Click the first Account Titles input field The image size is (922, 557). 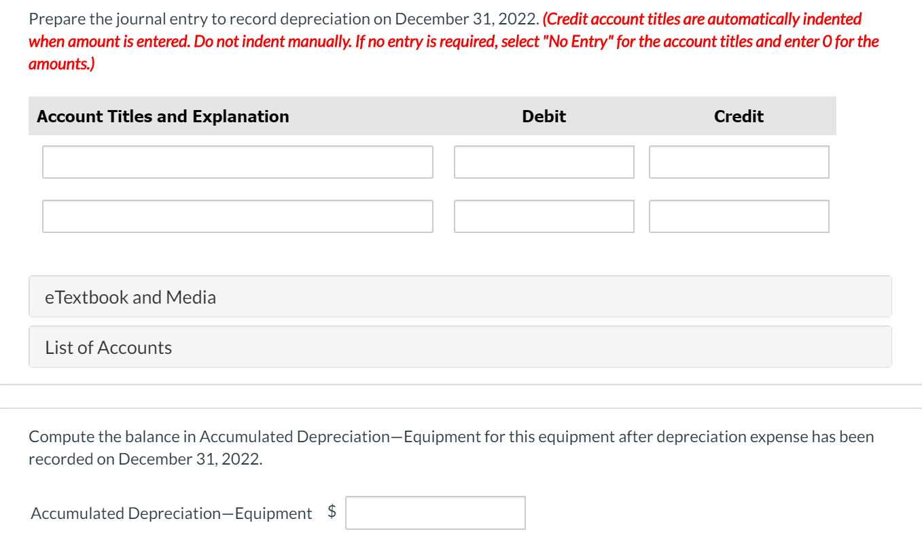click(x=237, y=162)
